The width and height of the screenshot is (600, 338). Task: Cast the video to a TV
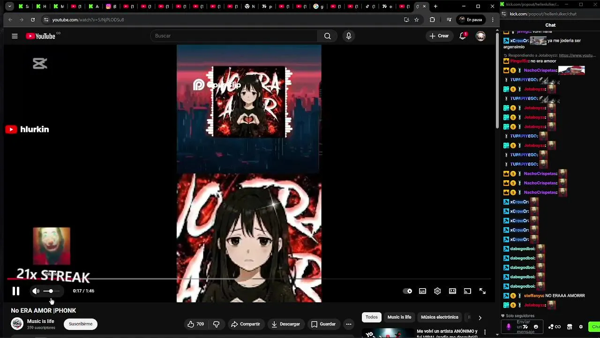pos(467,291)
